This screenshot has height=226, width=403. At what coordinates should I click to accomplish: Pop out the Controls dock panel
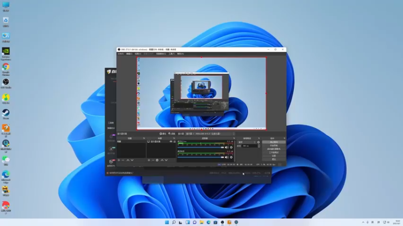tap(284, 139)
